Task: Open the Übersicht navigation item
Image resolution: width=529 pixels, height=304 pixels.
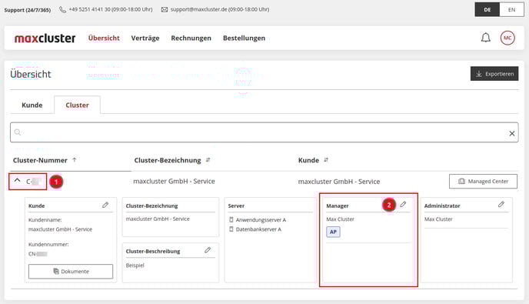Action: pyautogui.click(x=104, y=38)
